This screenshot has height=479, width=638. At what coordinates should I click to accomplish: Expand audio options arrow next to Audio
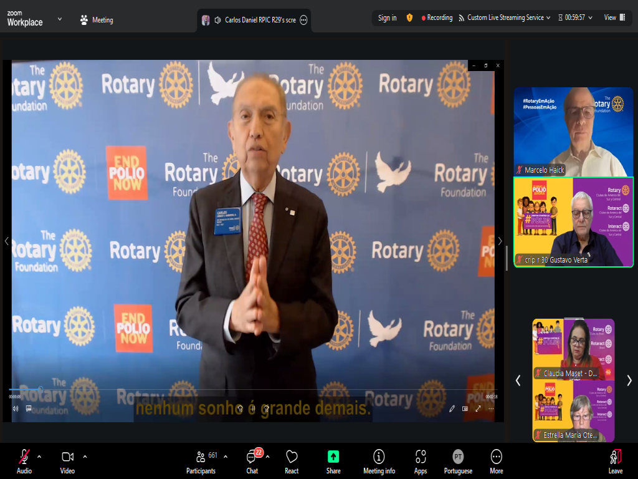39,456
